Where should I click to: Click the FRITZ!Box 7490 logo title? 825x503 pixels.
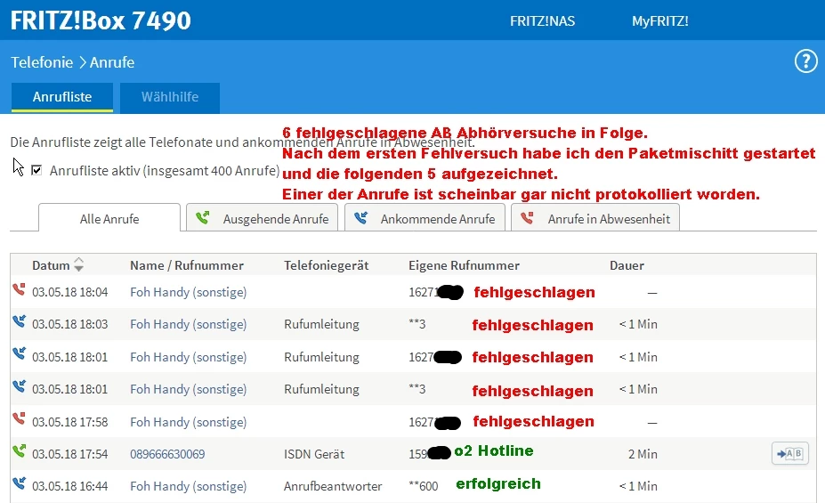101,20
